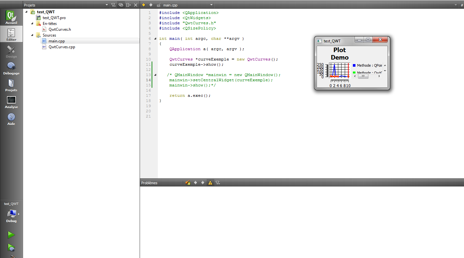Open the main.cpp open-documents dropdown
Screen dimensions: 464x258
(211, 5)
